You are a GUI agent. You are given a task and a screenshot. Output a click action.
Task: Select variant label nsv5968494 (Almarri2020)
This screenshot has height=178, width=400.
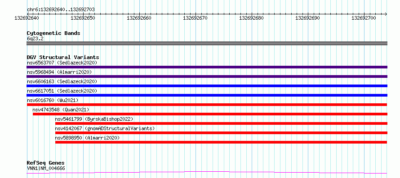(59, 72)
